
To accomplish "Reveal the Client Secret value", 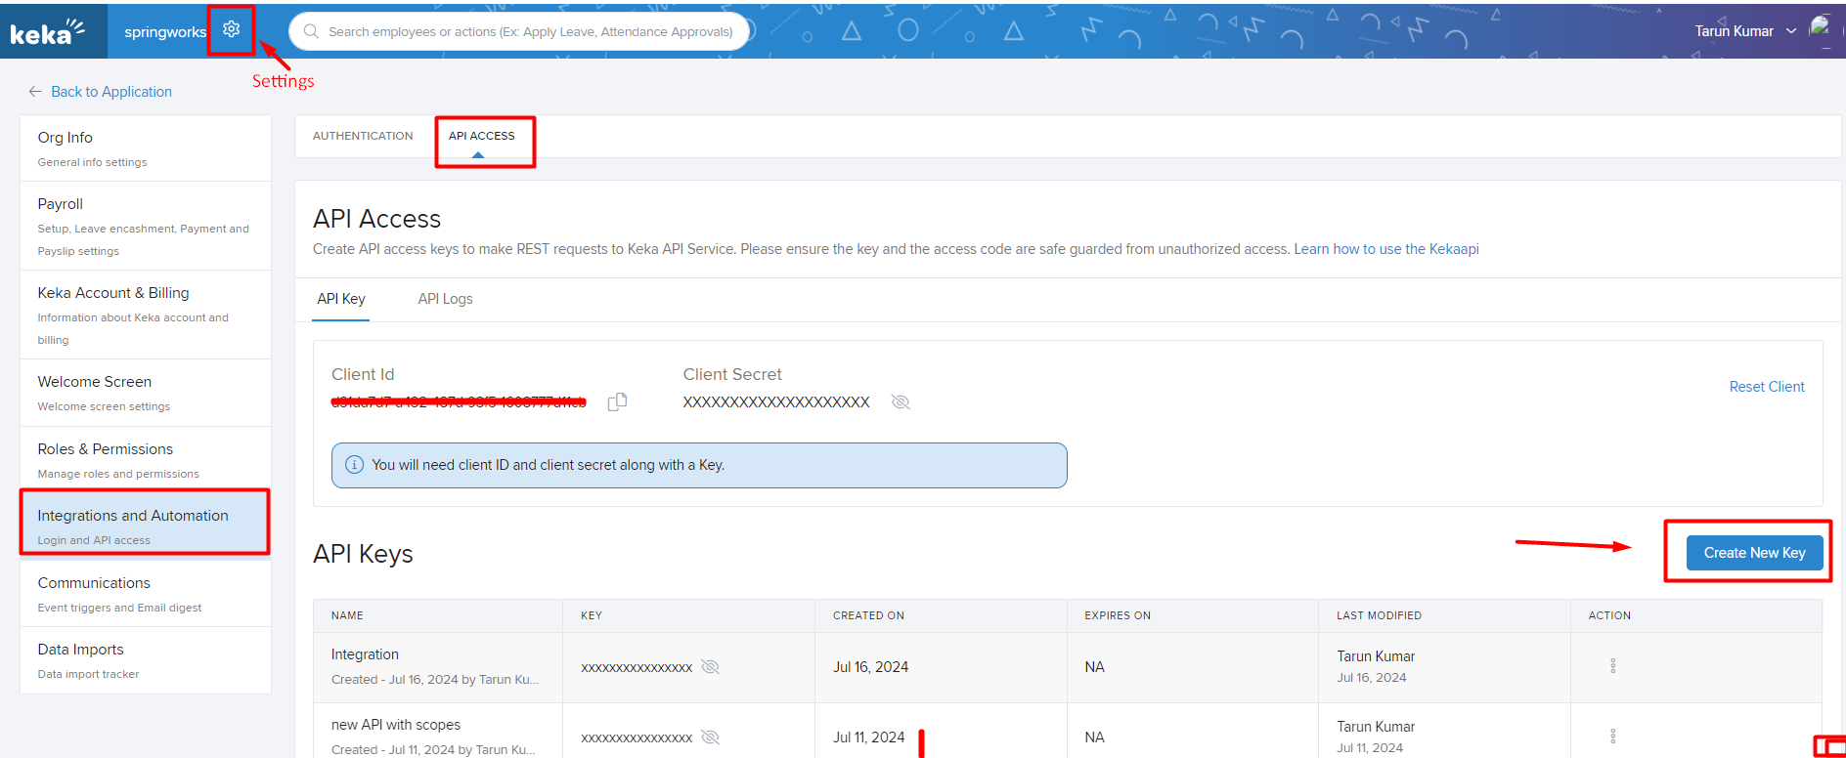I will coord(901,402).
